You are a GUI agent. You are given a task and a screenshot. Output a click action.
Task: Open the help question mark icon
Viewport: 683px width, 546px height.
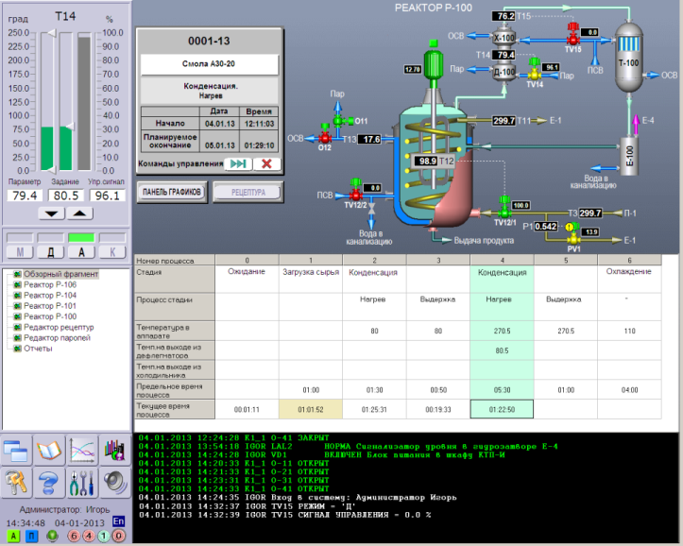(49, 483)
